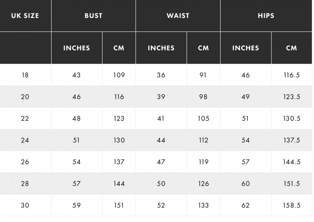Click the WAIST header cell
Viewport: 314px width, 222px height.
pos(178,16)
